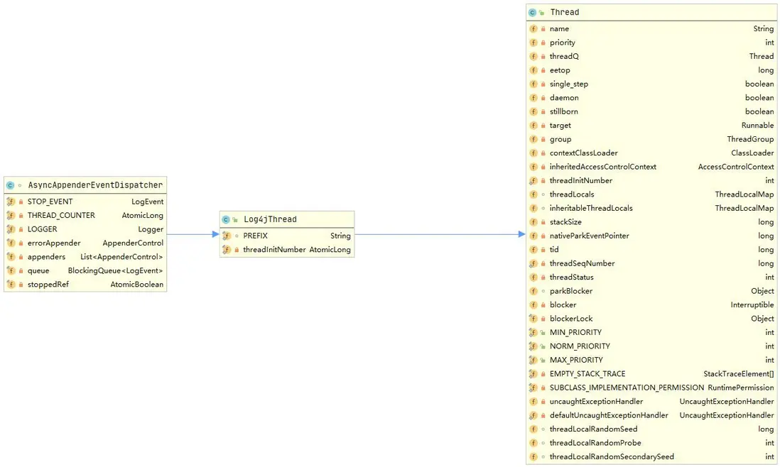
Task: Click the lock icon beside queue field
Action: point(21,271)
